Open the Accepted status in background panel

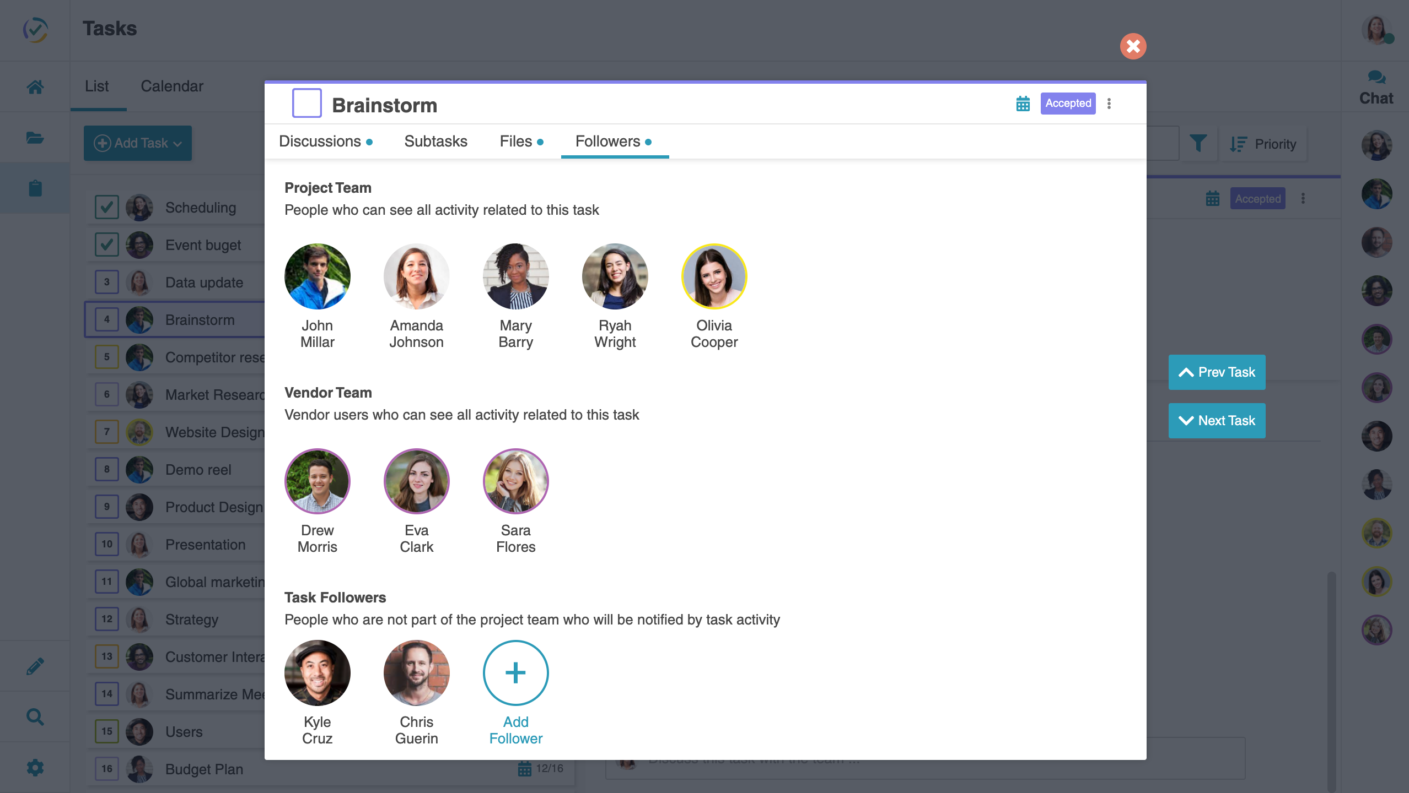[1258, 199]
